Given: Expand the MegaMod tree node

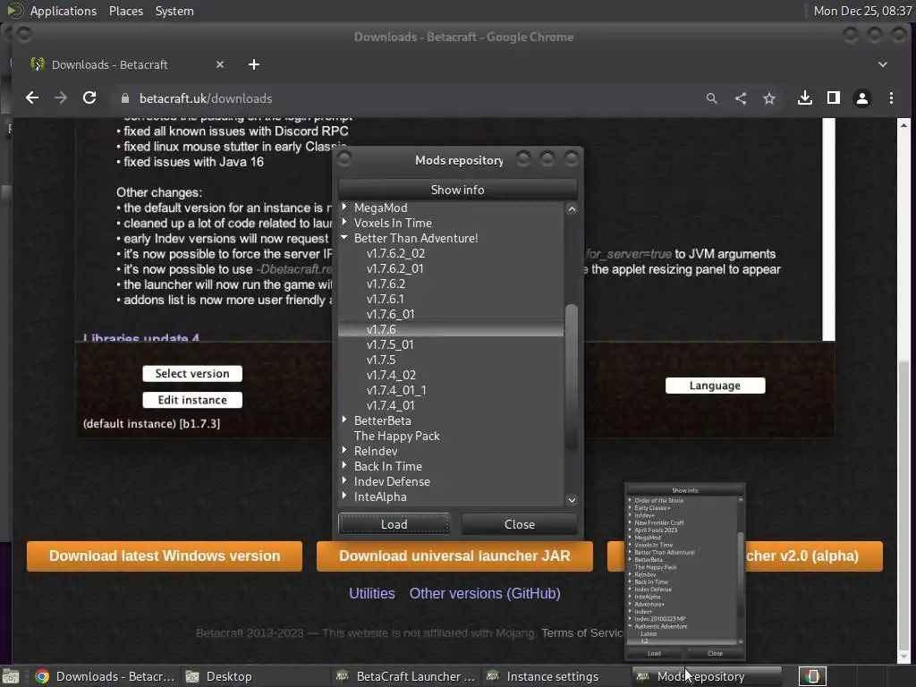Looking at the screenshot, I should 344,207.
